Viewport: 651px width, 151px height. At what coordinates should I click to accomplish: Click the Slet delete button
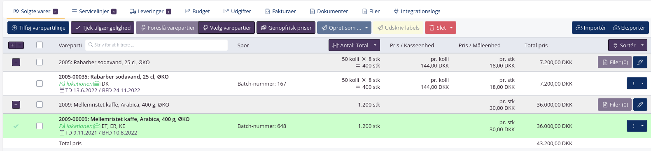[x=437, y=28]
